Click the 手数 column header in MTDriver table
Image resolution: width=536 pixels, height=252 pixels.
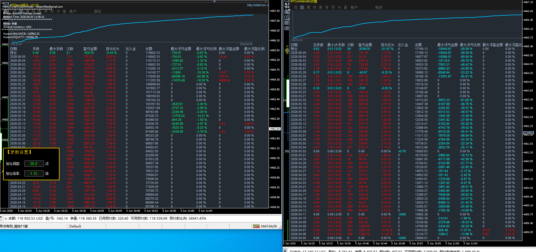(x=36, y=49)
